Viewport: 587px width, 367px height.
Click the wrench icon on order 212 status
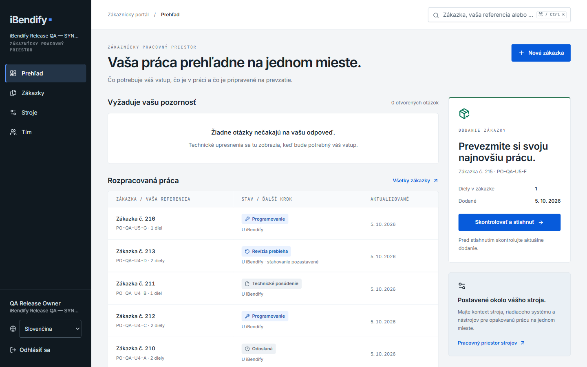tap(247, 316)
